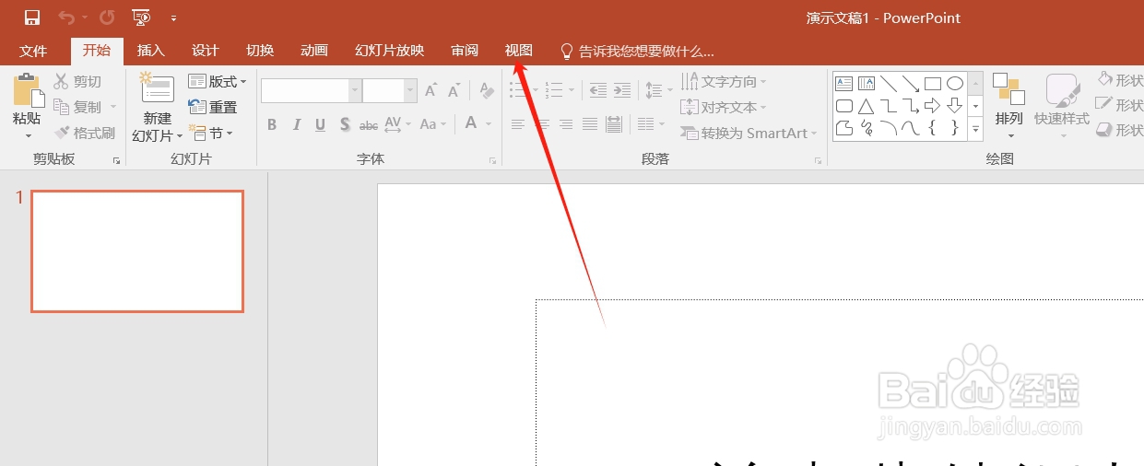Click 转换为 SmartArt button

pyautogui.click(x=749, y=133)
